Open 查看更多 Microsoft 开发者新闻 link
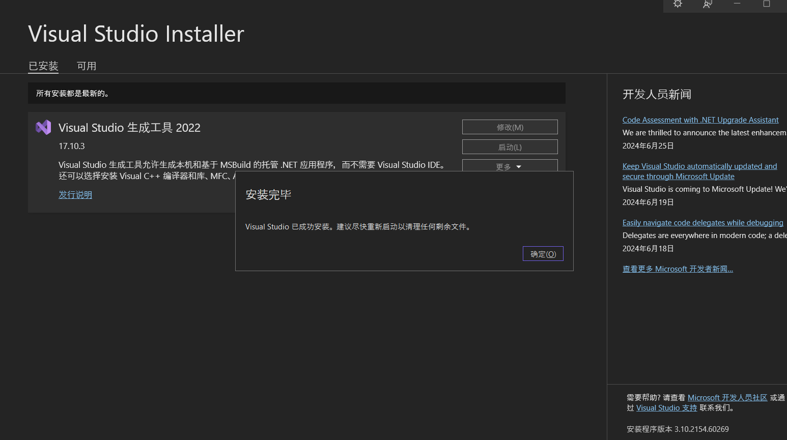Viewport: 787px width, 440px height. click(678, 269)
